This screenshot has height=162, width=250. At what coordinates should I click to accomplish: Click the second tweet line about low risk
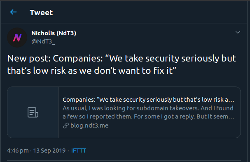point(92,71)
